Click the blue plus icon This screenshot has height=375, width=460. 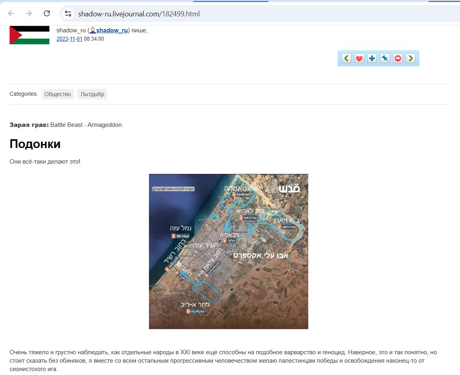click(372, 59)
